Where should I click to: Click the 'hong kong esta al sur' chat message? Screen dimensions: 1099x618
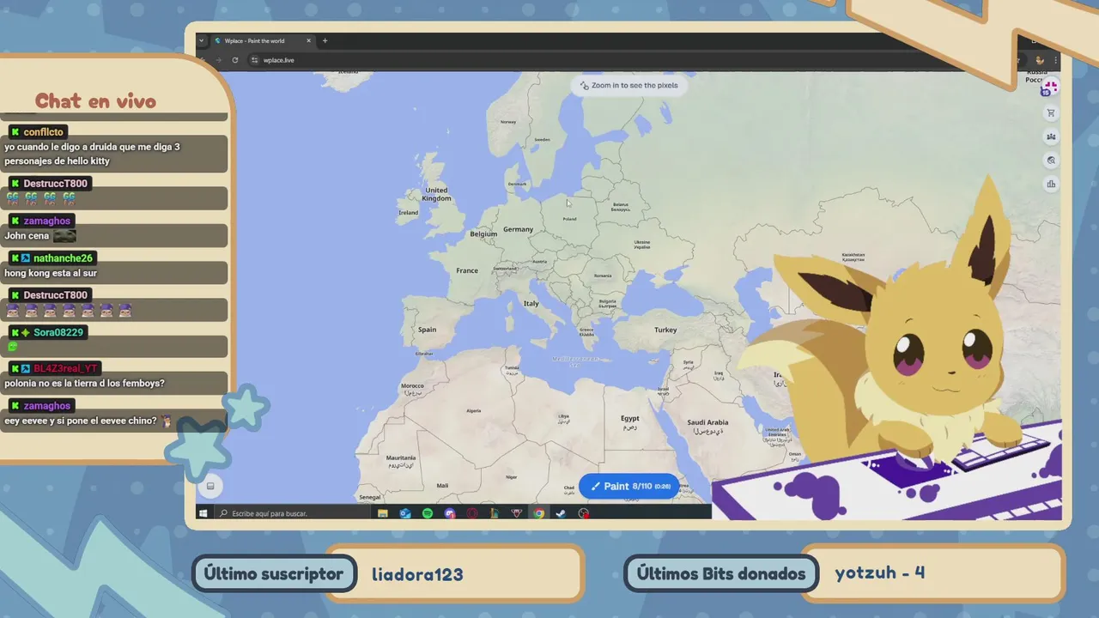[51, 273]
